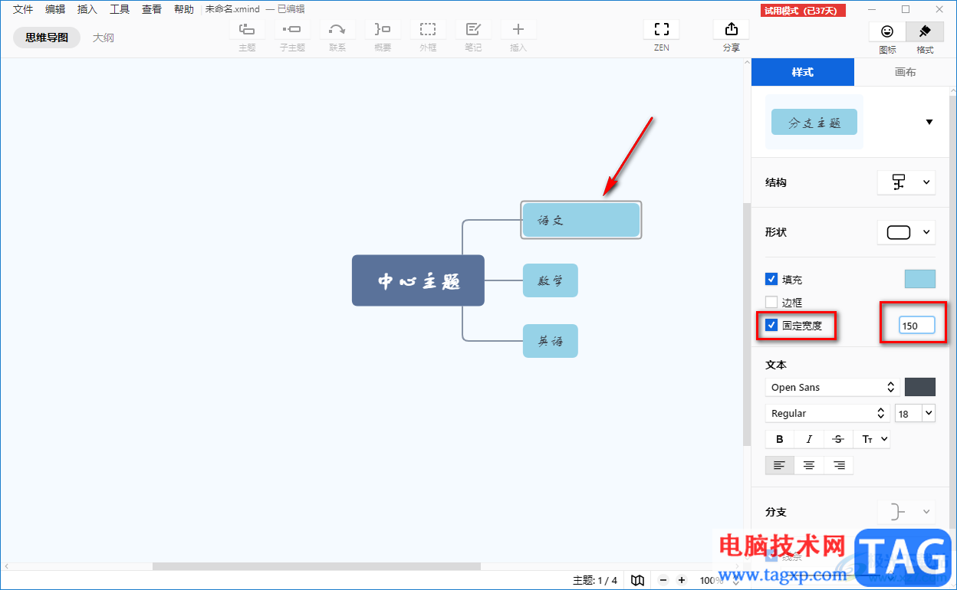Zoom out with the minus button
The width and height of the screenshot is (957, 590).
(x=663, y=580)
